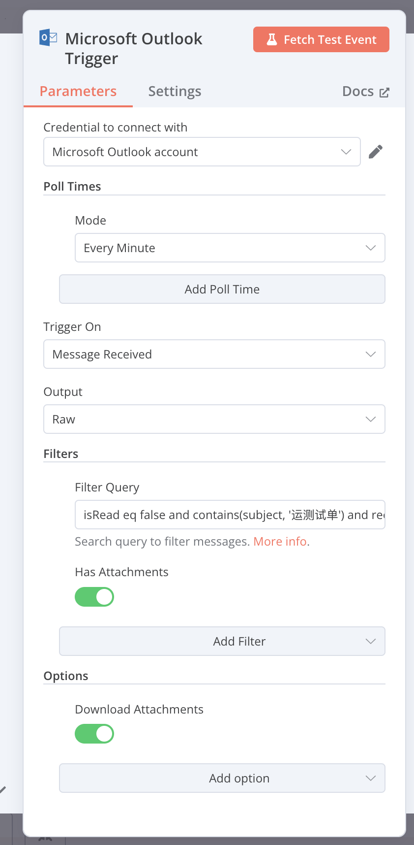Click the Microsoft Outlook Trigger title
The image size is (414, 845).
pos(134,48)
